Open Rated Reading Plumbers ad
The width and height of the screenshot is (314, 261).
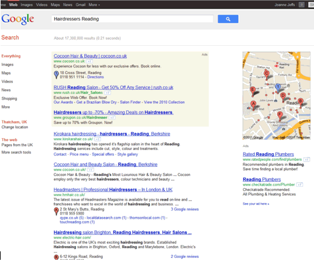click(x=268, y=154)
